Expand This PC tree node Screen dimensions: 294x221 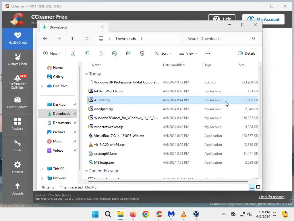[42, 169]
